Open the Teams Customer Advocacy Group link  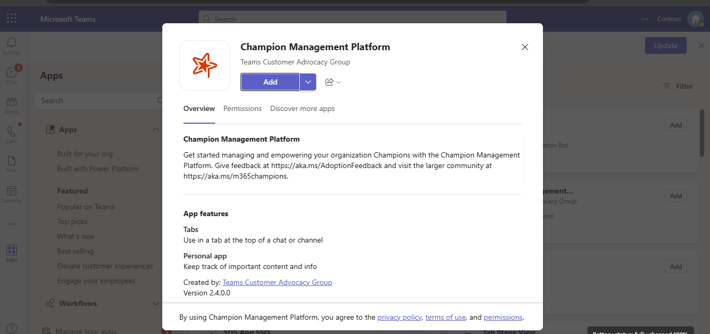(x=277, y=282)
